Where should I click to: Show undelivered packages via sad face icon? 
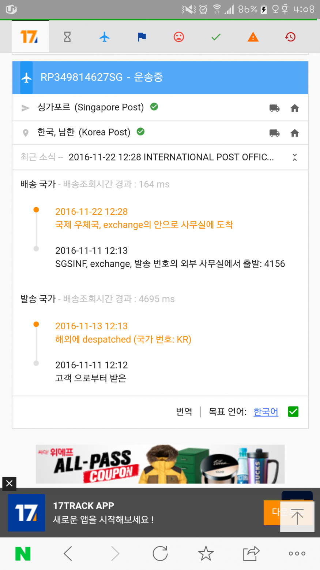(x=179, y=37)
